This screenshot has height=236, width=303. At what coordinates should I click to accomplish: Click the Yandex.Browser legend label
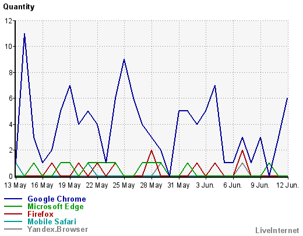click(x=58, y=230)
